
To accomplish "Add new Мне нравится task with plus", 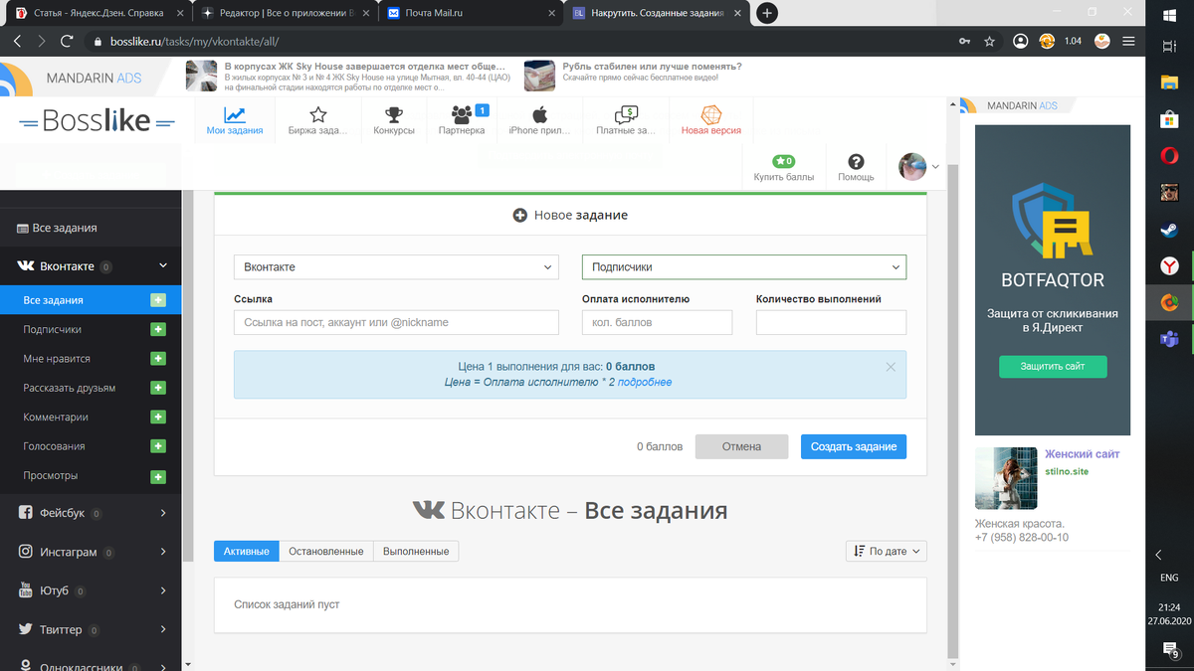I will [158, 359].
